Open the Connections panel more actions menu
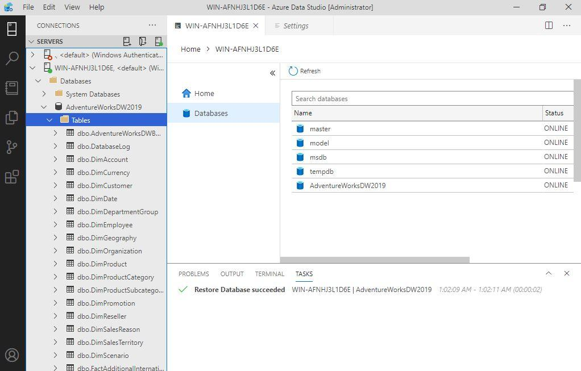The height and width of the screenshot is (371, 581). (x=152, y=25)
